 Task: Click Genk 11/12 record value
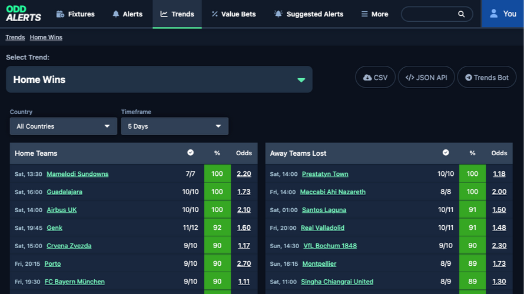coord(191,228)
